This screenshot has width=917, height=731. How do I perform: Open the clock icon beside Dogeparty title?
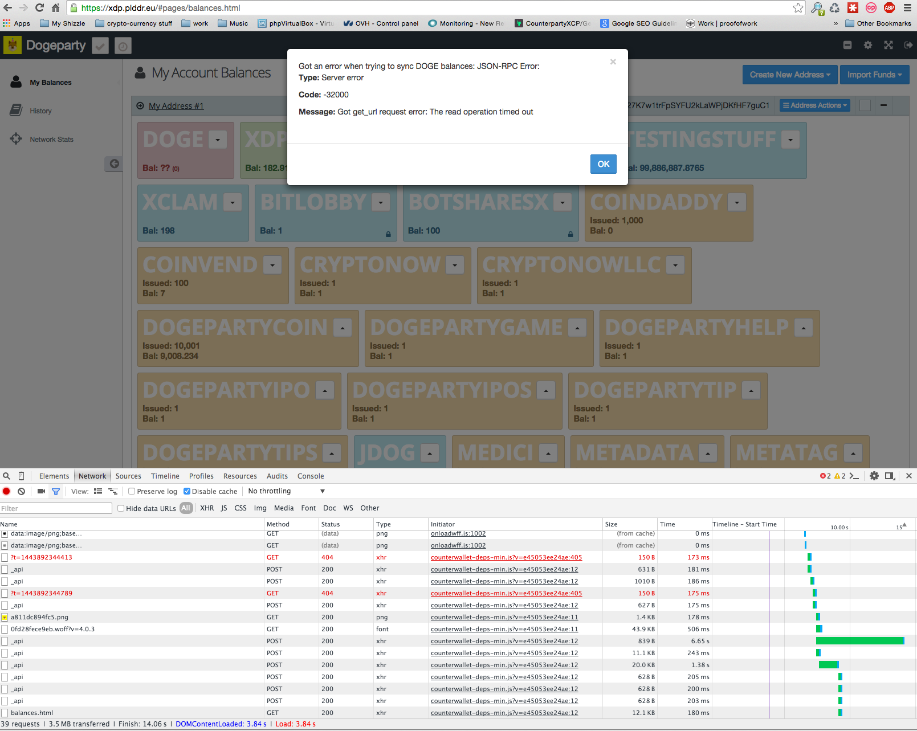123,46
